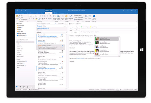151x103 pixels.
Task: Open the font name dropdown
Action: pyautogui.click(x=32, y=16)
